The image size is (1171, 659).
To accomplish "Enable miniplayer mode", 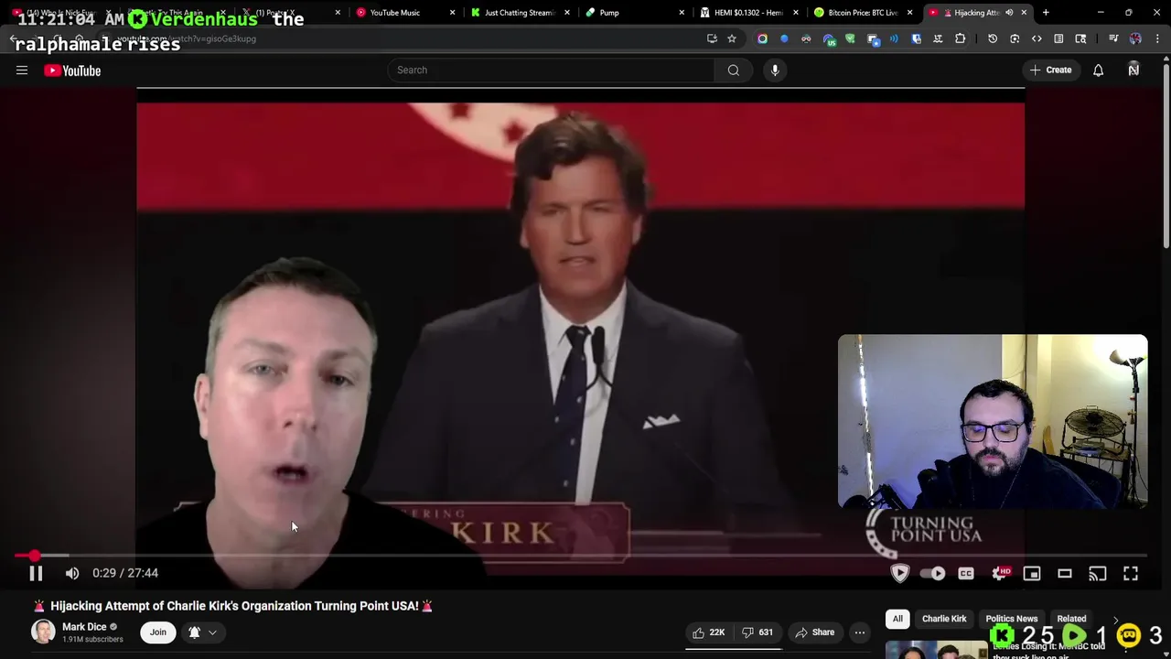I will (1032, 573).
